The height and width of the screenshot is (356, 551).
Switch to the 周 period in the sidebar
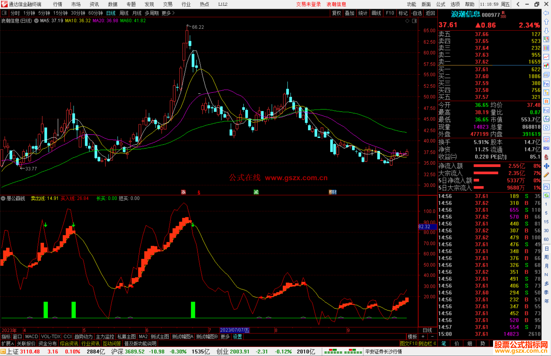coord(546,257)
